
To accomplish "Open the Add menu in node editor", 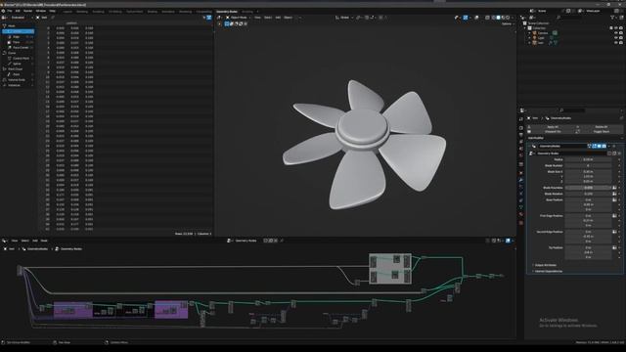I will pyautogui.click(x=35, y=241).
